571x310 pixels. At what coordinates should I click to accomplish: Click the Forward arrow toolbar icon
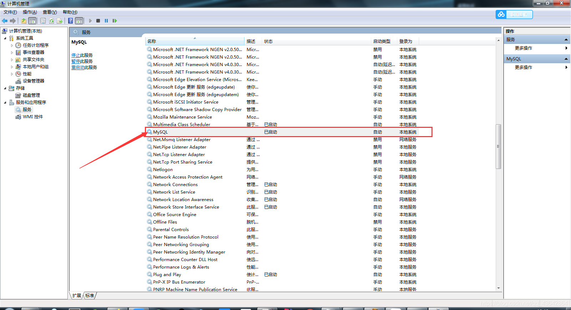click(13, 21)
